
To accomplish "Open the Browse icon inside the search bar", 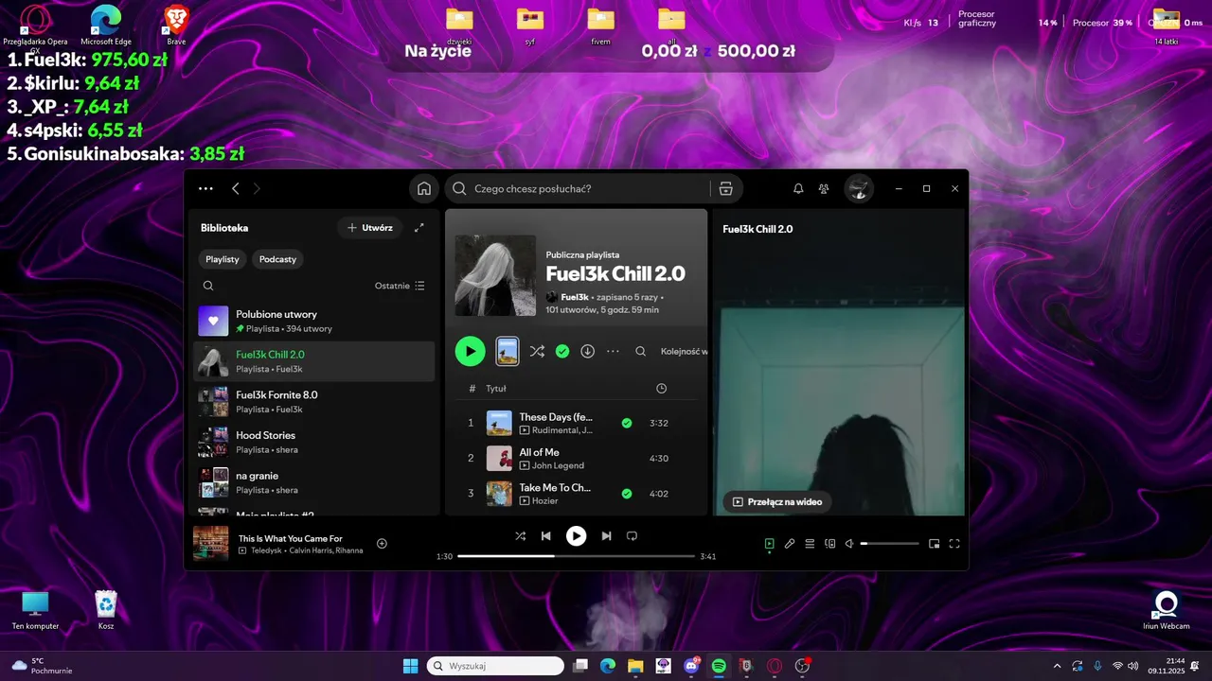I will [x=726, y=188].
